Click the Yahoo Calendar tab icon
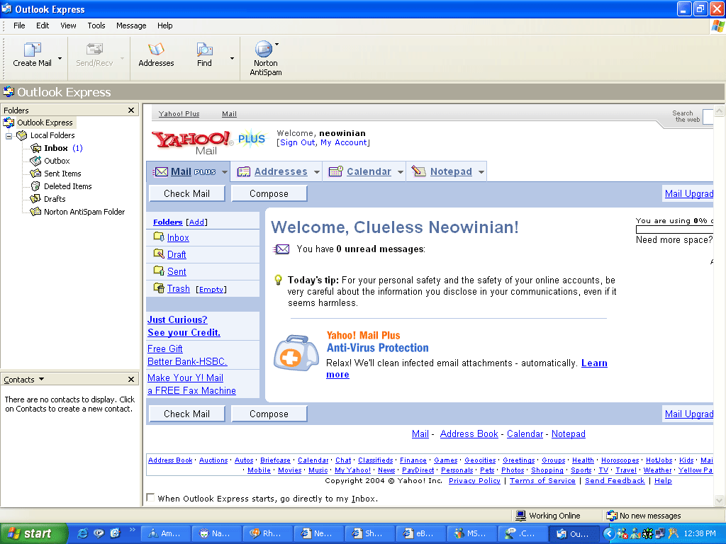Screen dimensions: 726x544 point(335,171)
